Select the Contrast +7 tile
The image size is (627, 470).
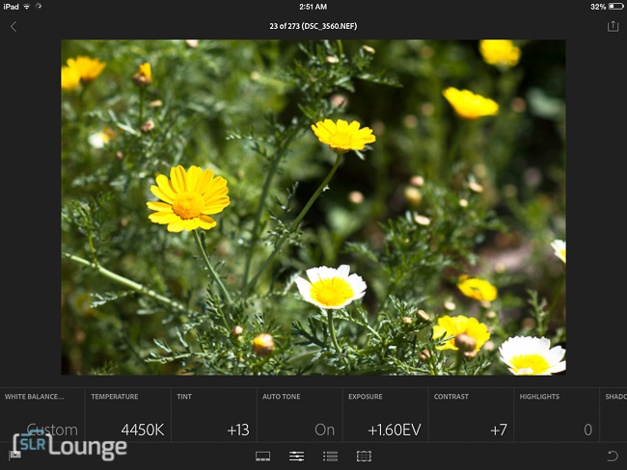[x=471, y=415]
